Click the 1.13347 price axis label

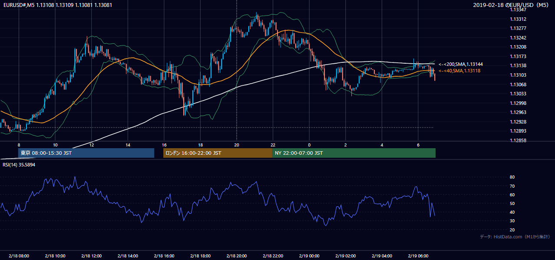[x=518, y=10]
